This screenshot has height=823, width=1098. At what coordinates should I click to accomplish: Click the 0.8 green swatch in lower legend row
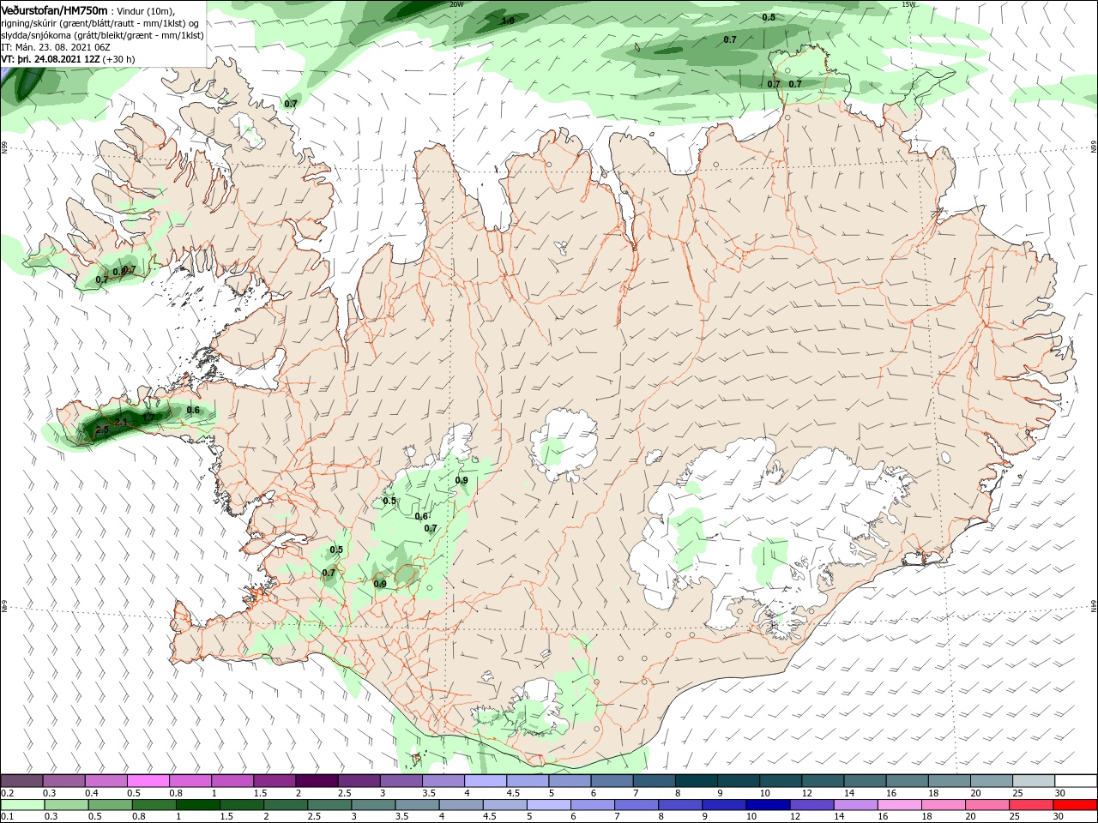point(154,805)
